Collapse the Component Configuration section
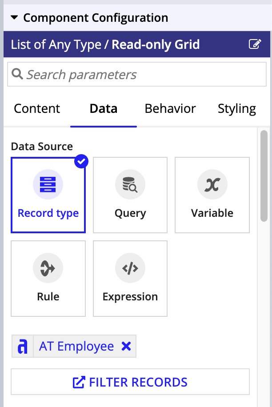Image resolution: width=272 pixels, height=407 pixels. [14, 18]
